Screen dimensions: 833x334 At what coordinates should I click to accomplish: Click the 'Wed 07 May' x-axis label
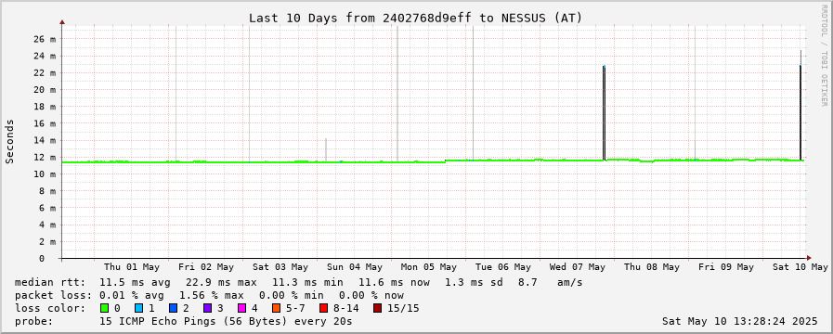[x=578, y=267]
